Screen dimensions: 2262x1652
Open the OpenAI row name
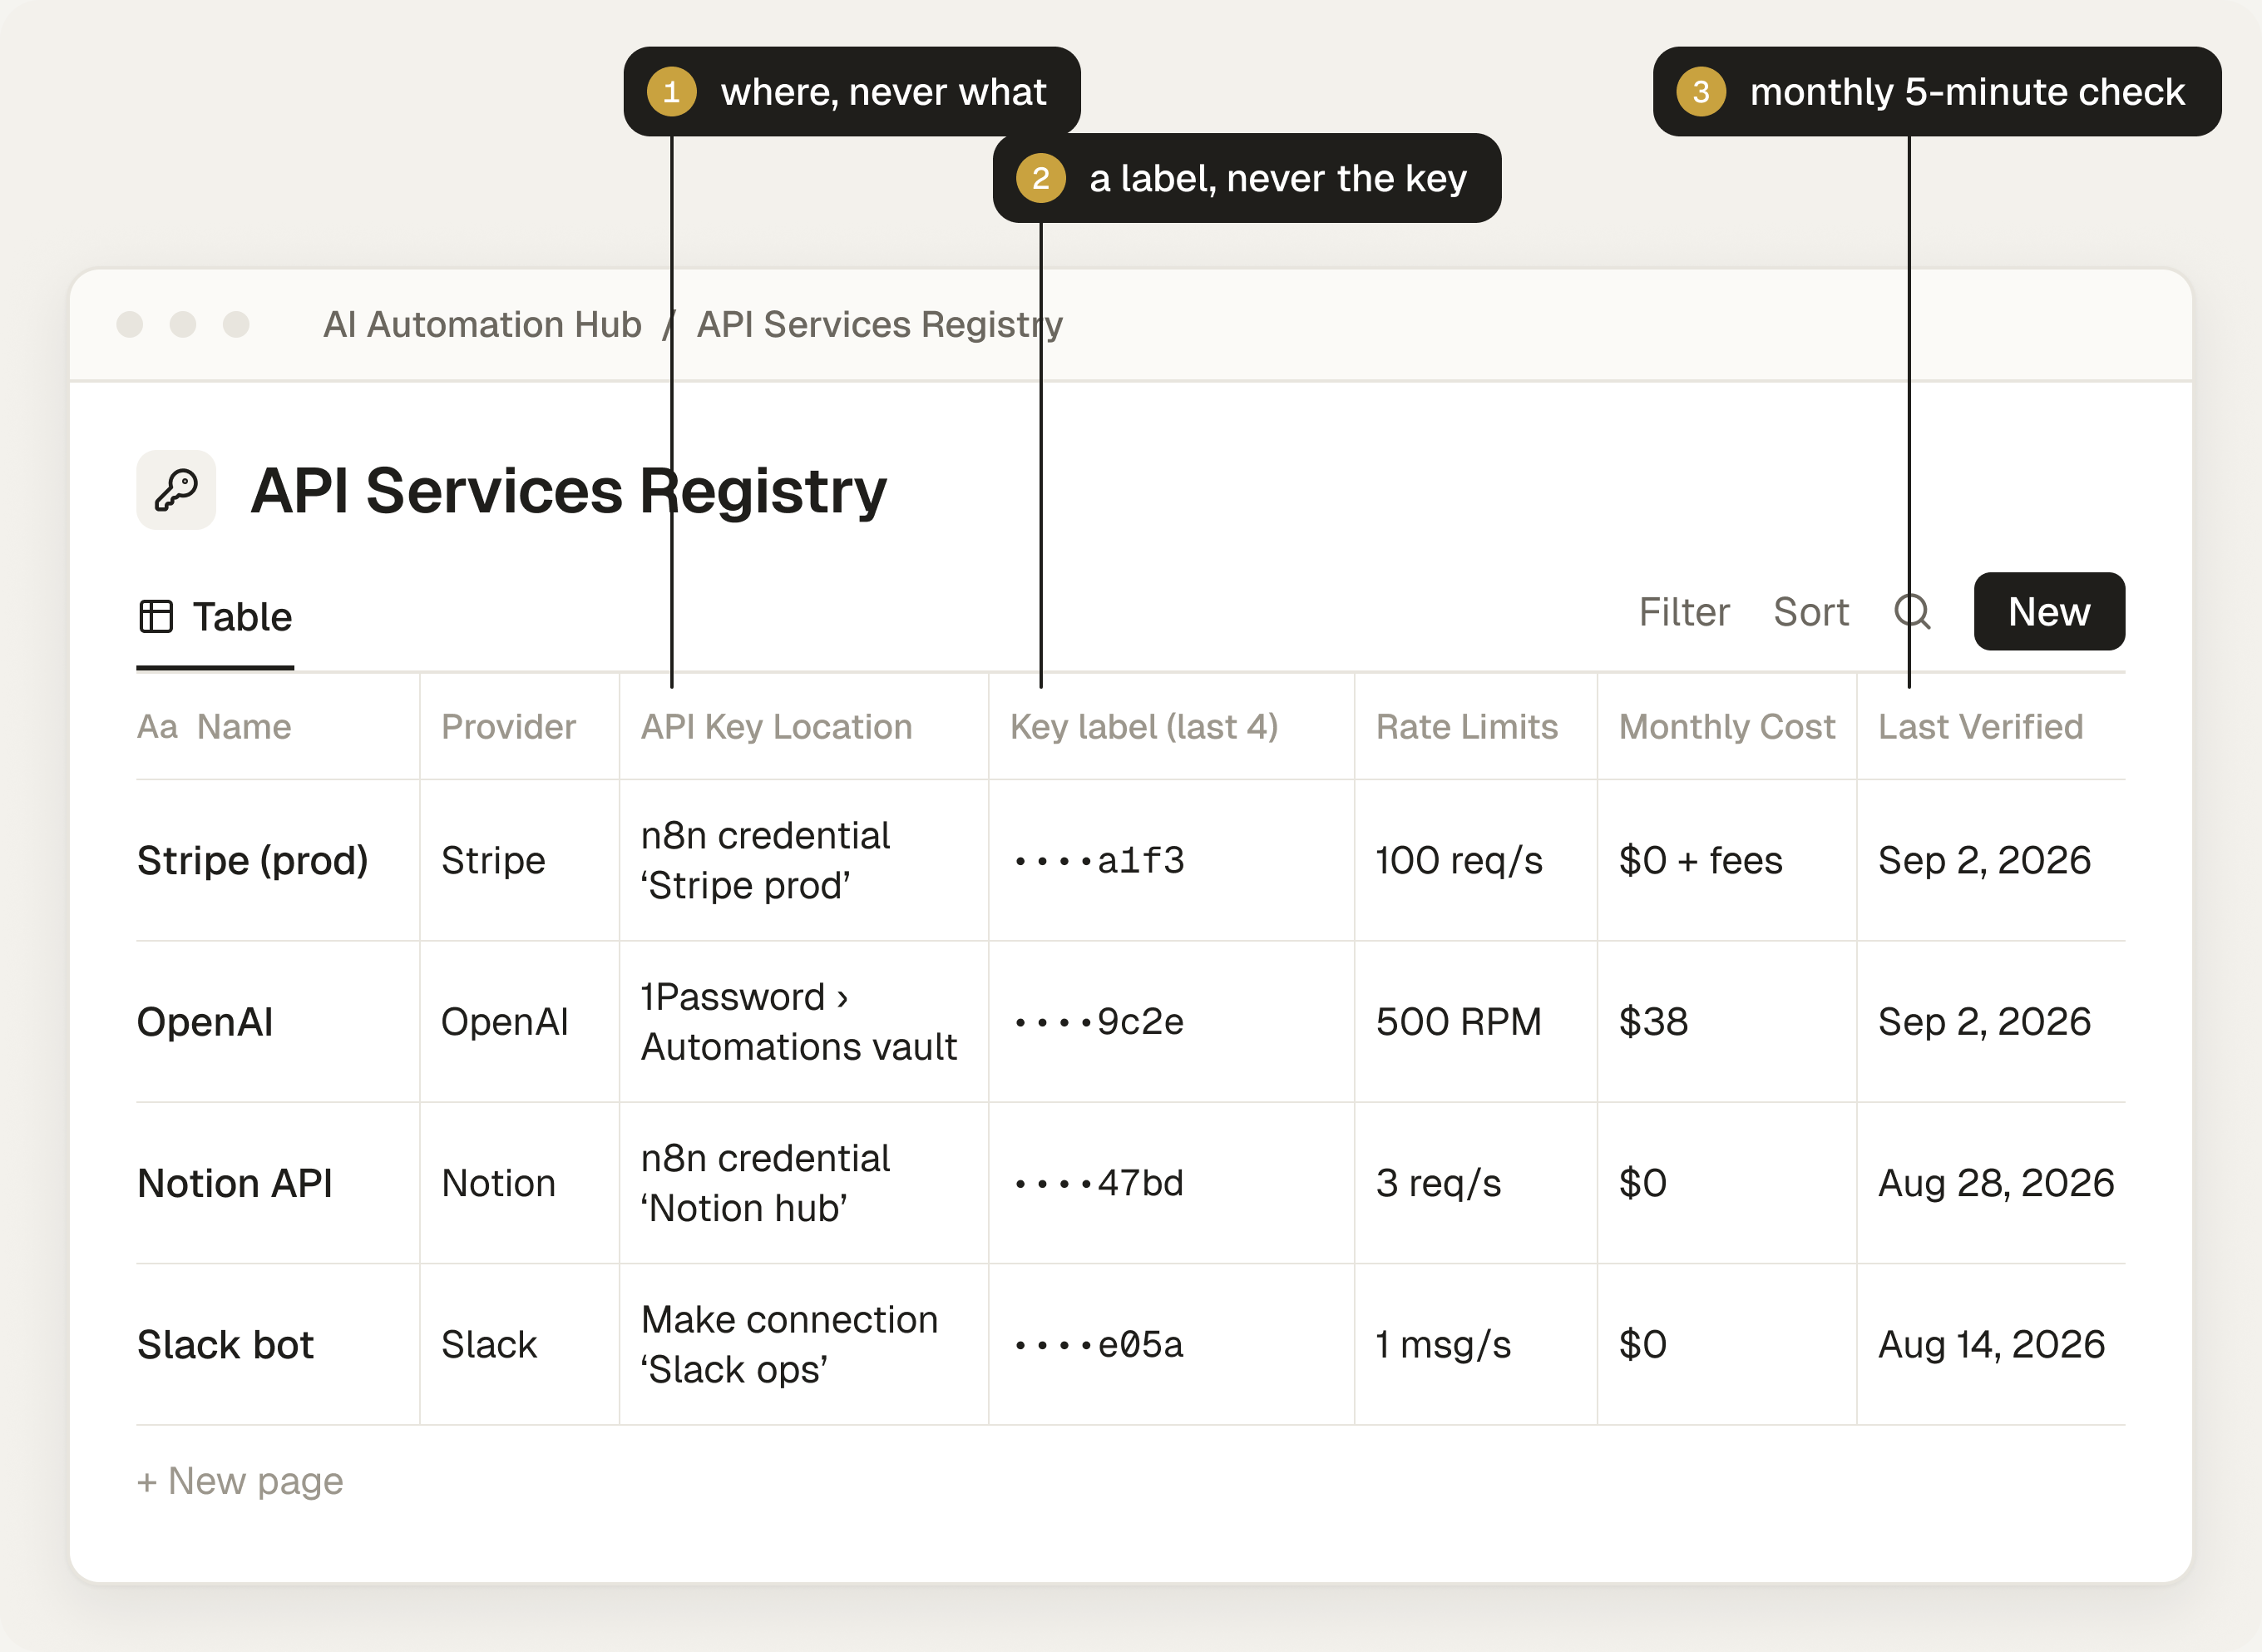point(205,1021)
